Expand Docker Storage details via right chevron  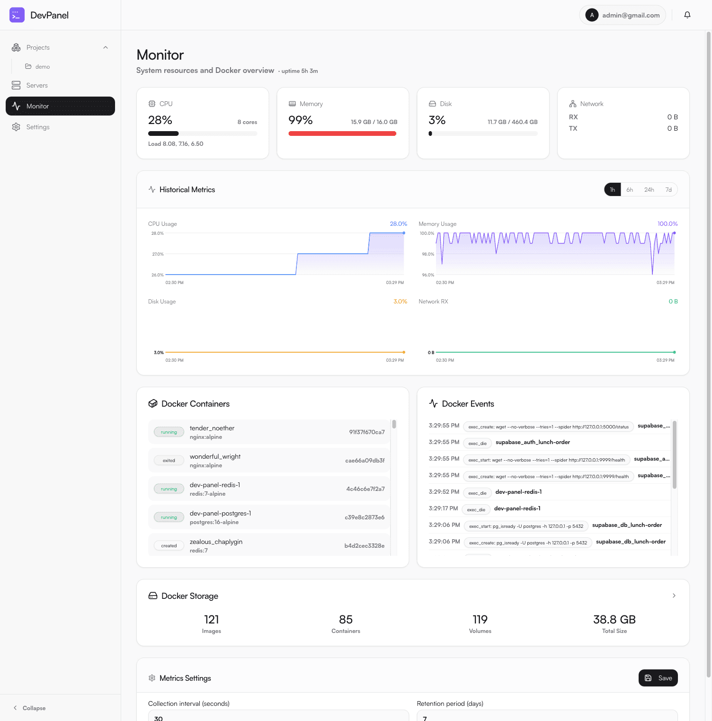pyautogui.click(x=674, y=596)
